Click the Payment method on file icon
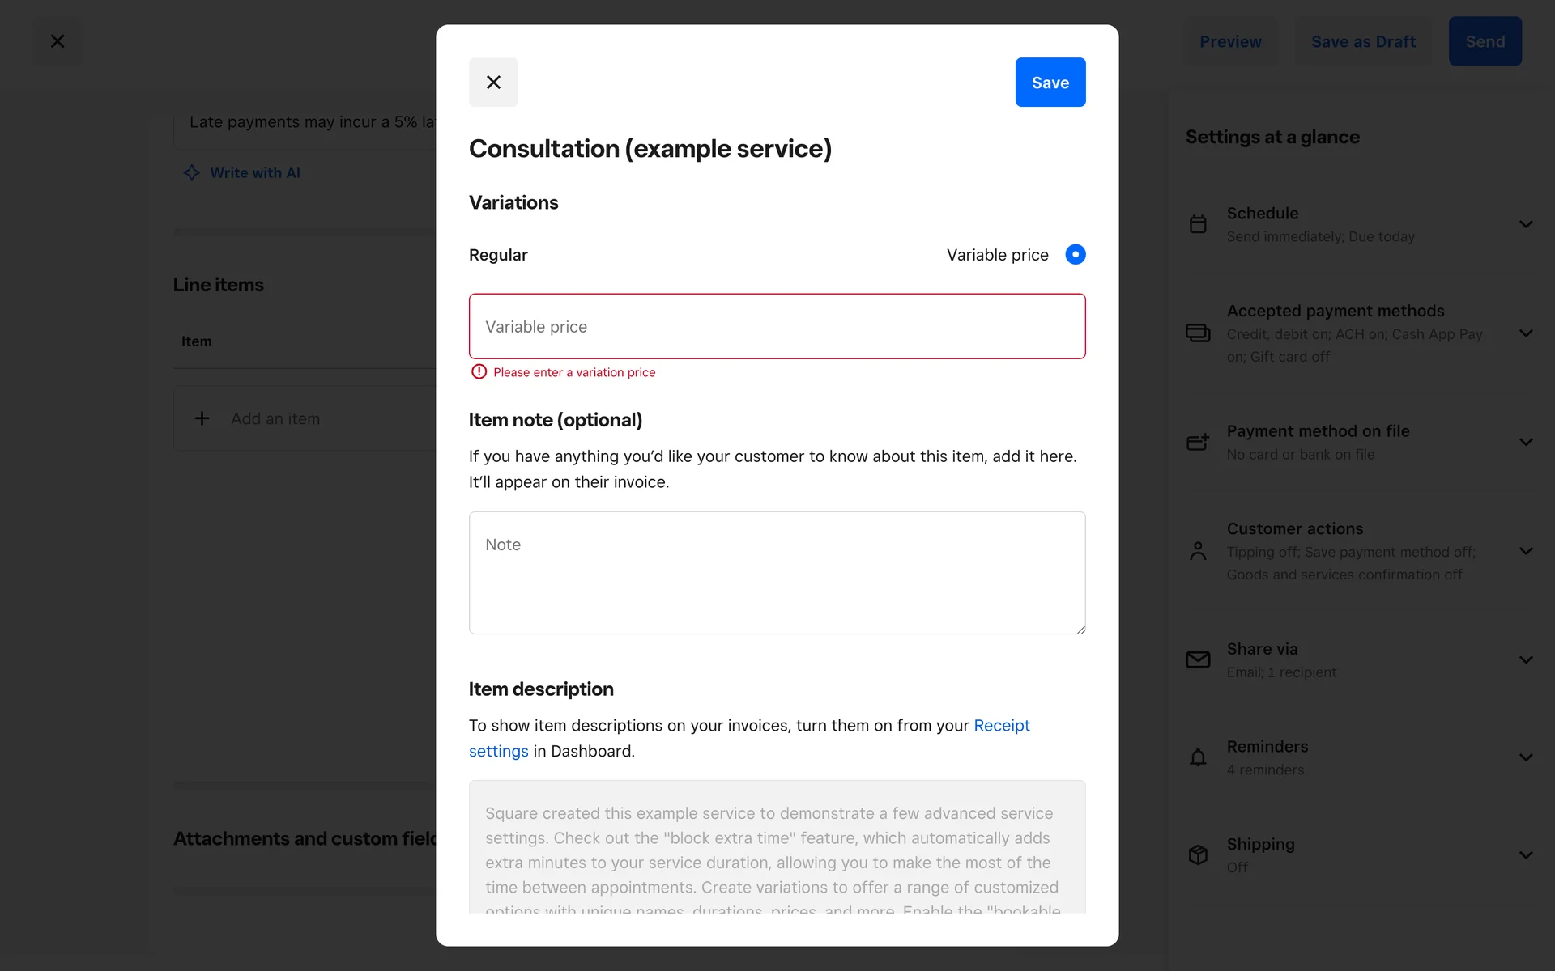The width and height of the screenshot is (1555, 971). [x=1198, y=442]
